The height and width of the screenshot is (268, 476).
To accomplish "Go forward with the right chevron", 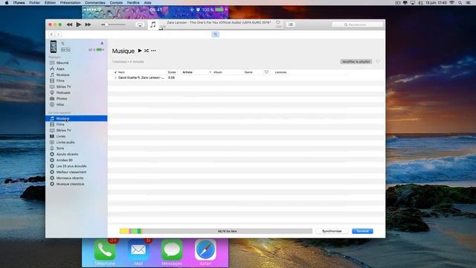I will (x=58, y=34).
